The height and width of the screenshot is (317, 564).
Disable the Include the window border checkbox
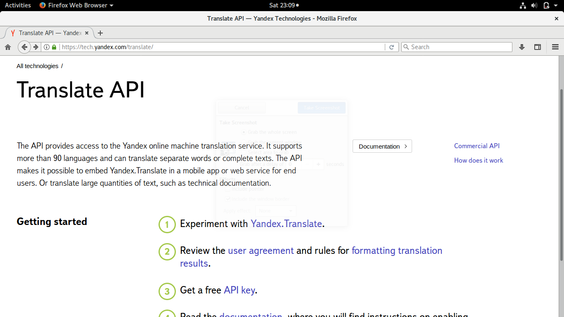pos(228,199)
